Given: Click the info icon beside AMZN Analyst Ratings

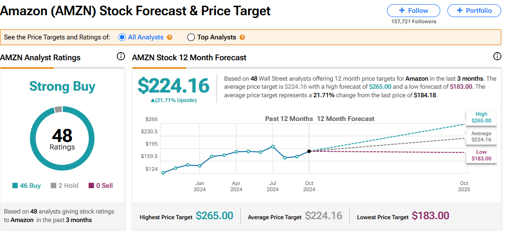Looking at the screenshot, I should click(121, 57).
